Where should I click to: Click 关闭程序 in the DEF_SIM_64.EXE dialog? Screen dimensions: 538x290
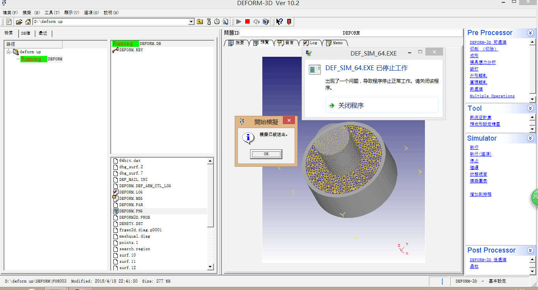[382, 106]
